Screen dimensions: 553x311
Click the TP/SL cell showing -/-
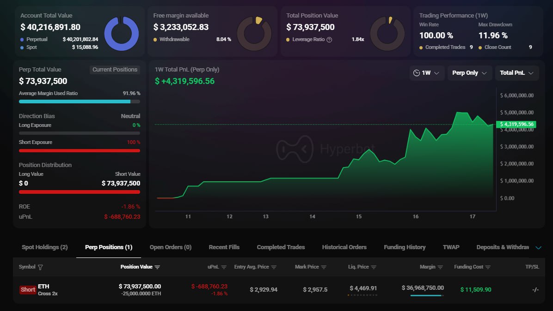(535, 289)
